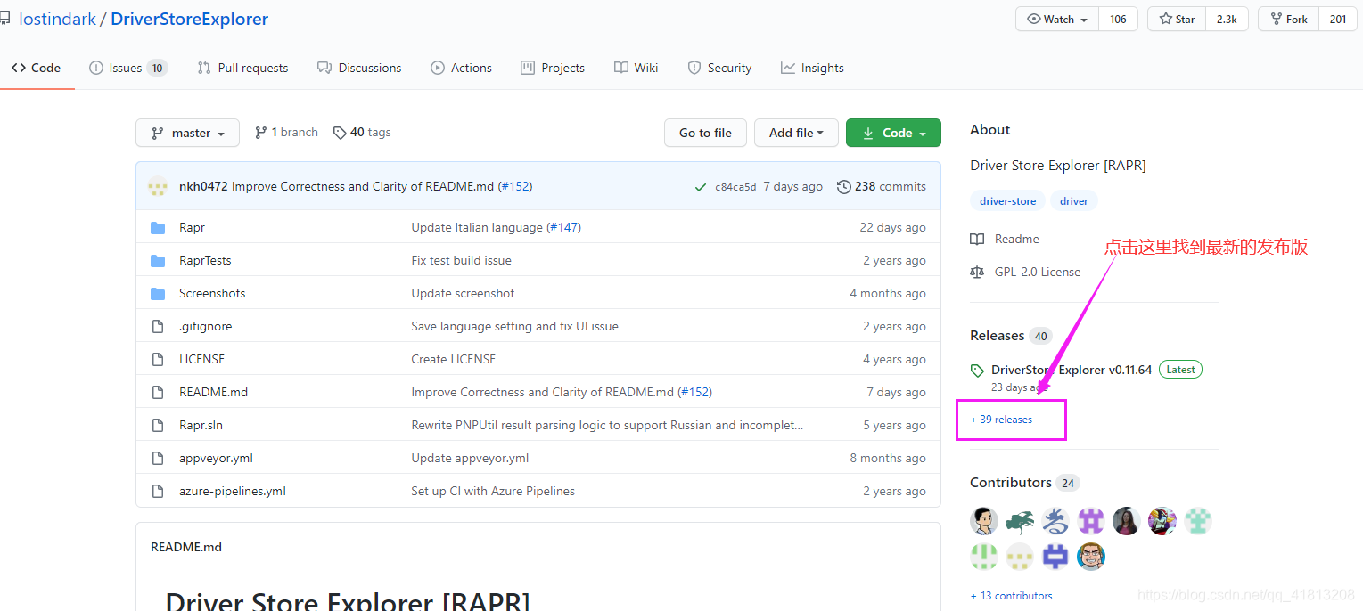Screen dimensions: 1363x611
Task: Open the master branch dropdown
Action: (187, 133)
